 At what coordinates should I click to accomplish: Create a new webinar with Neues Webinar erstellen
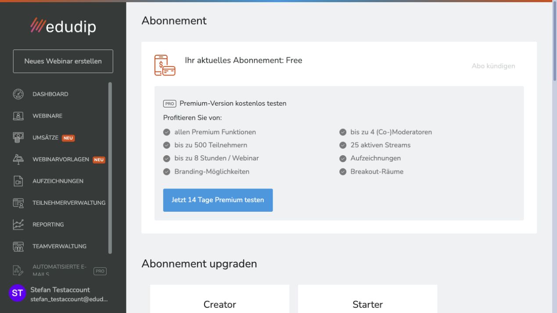click(x=63, y=61)
